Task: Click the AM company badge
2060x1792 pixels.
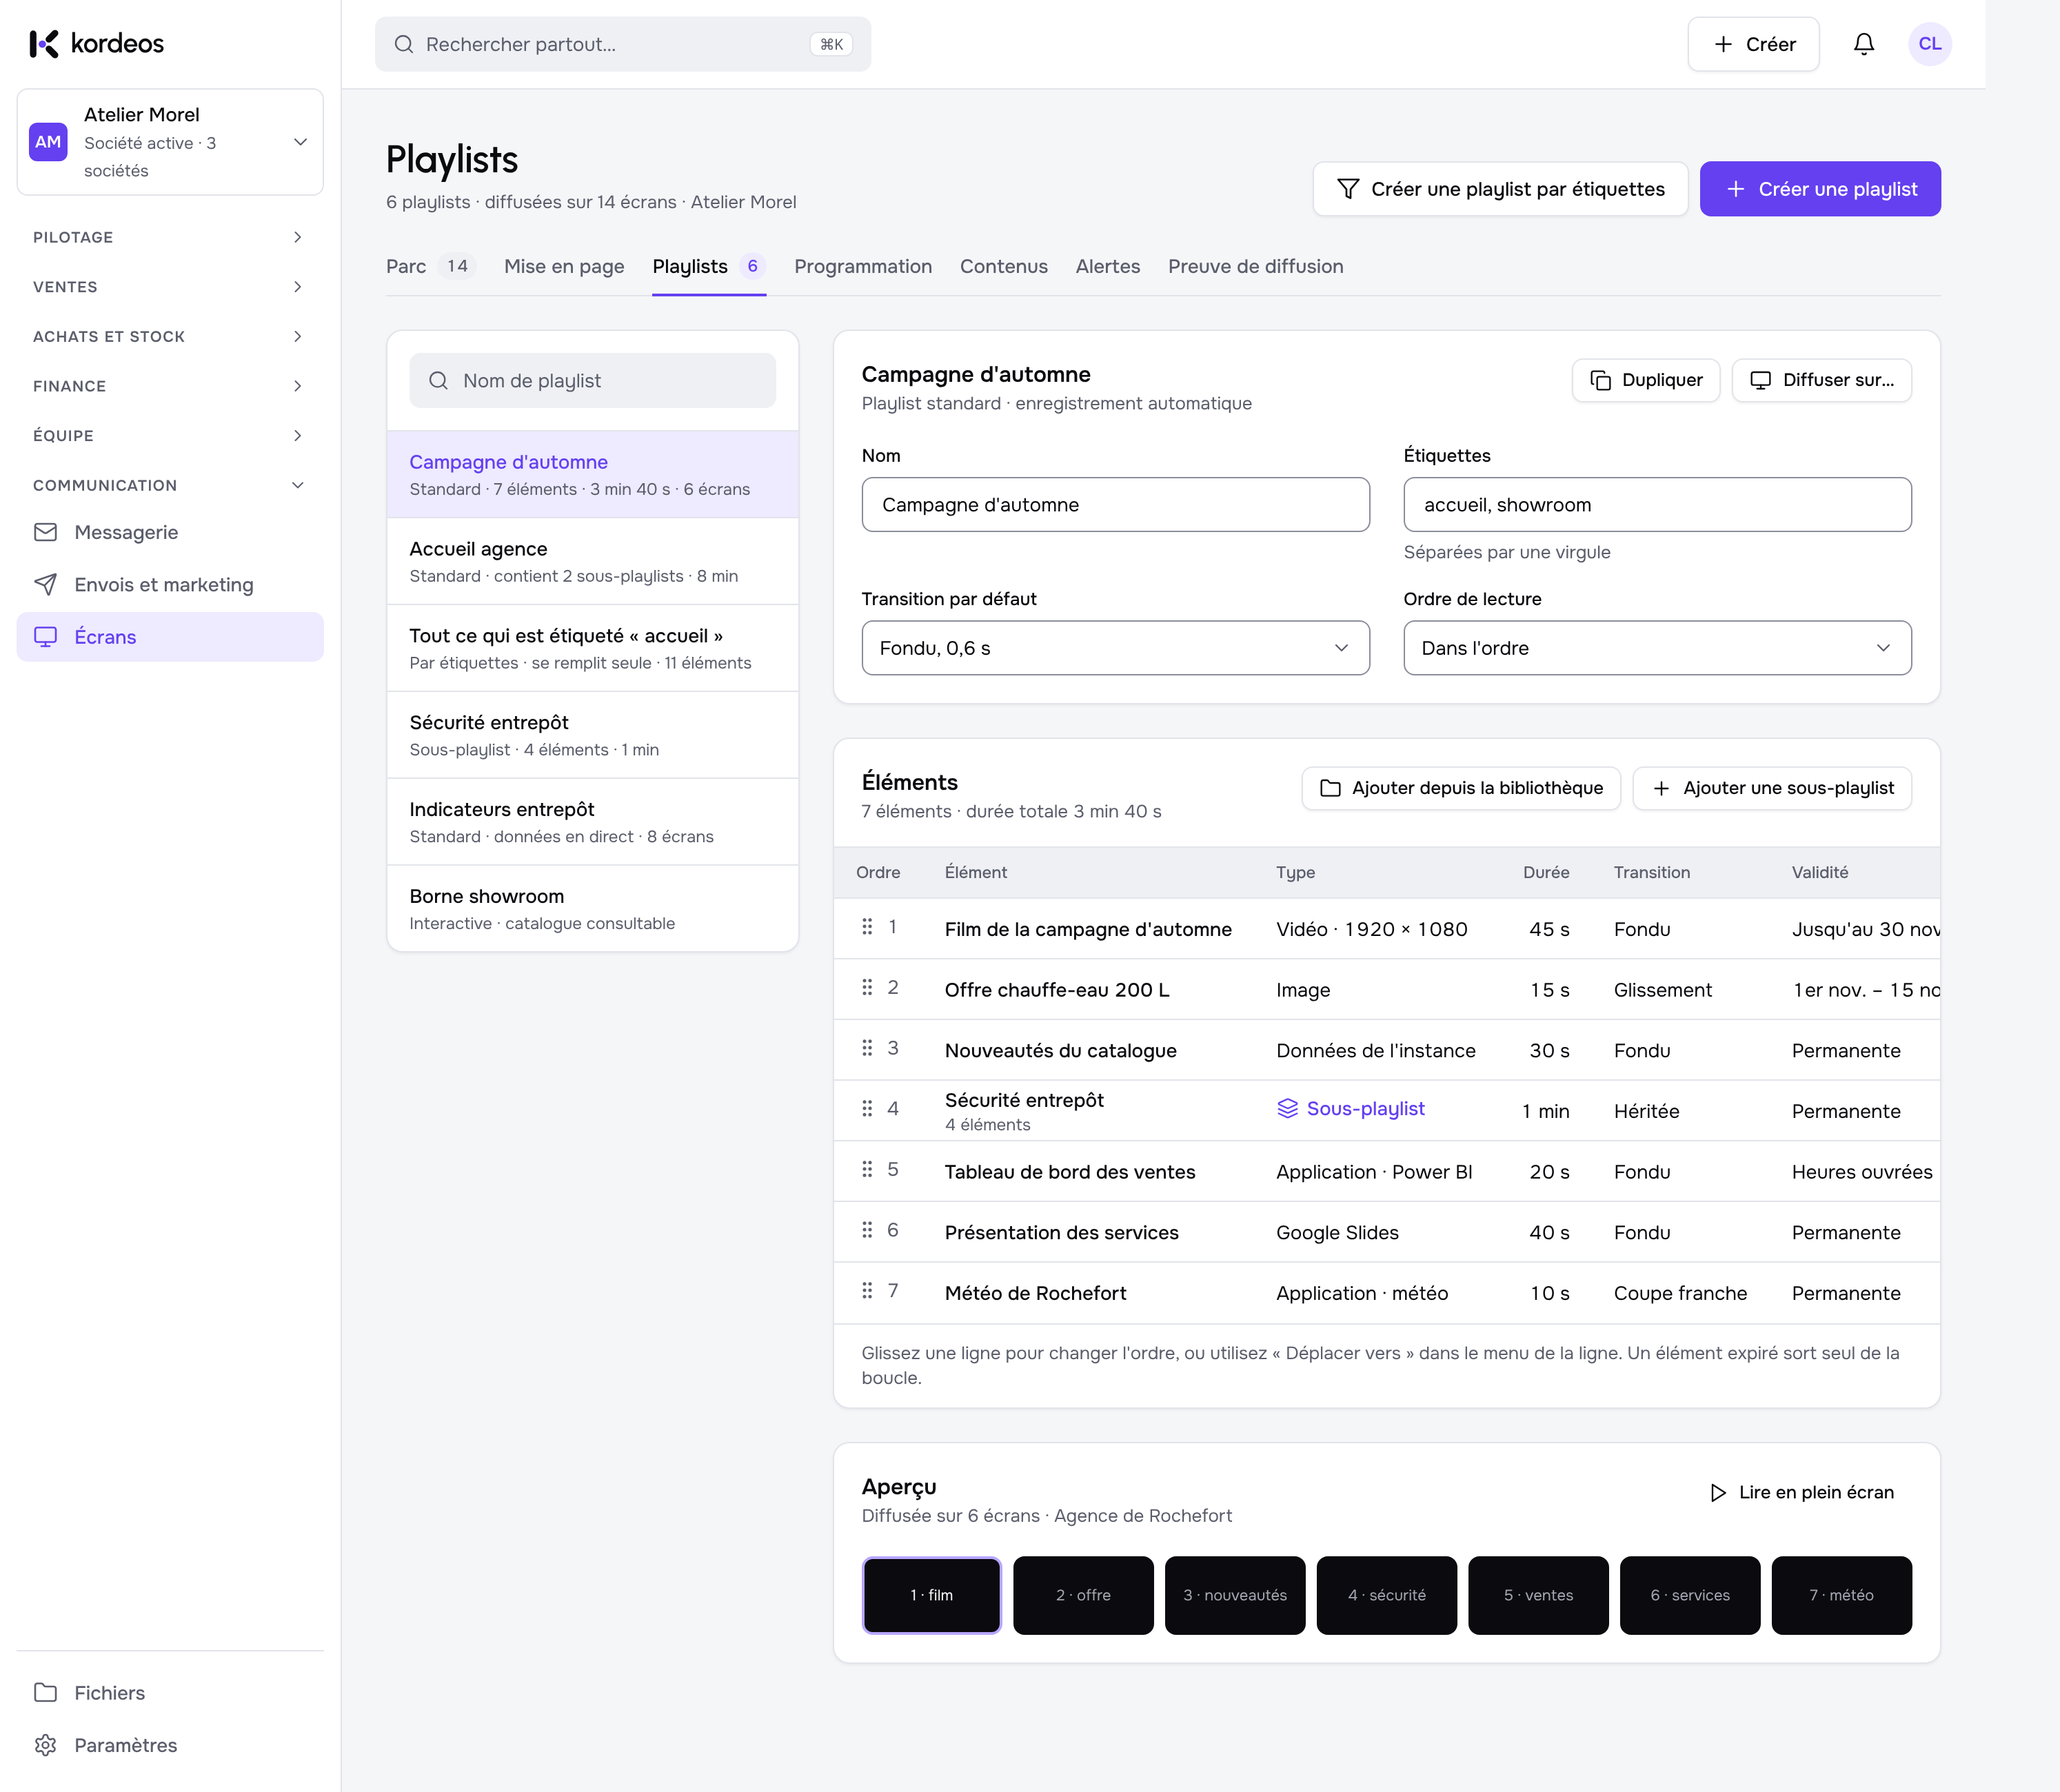Action: tap(48, 142)
